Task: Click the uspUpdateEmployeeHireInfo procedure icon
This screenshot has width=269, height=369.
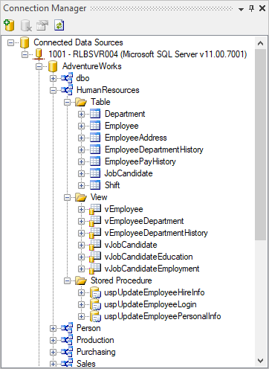Action: coord(95,292)
